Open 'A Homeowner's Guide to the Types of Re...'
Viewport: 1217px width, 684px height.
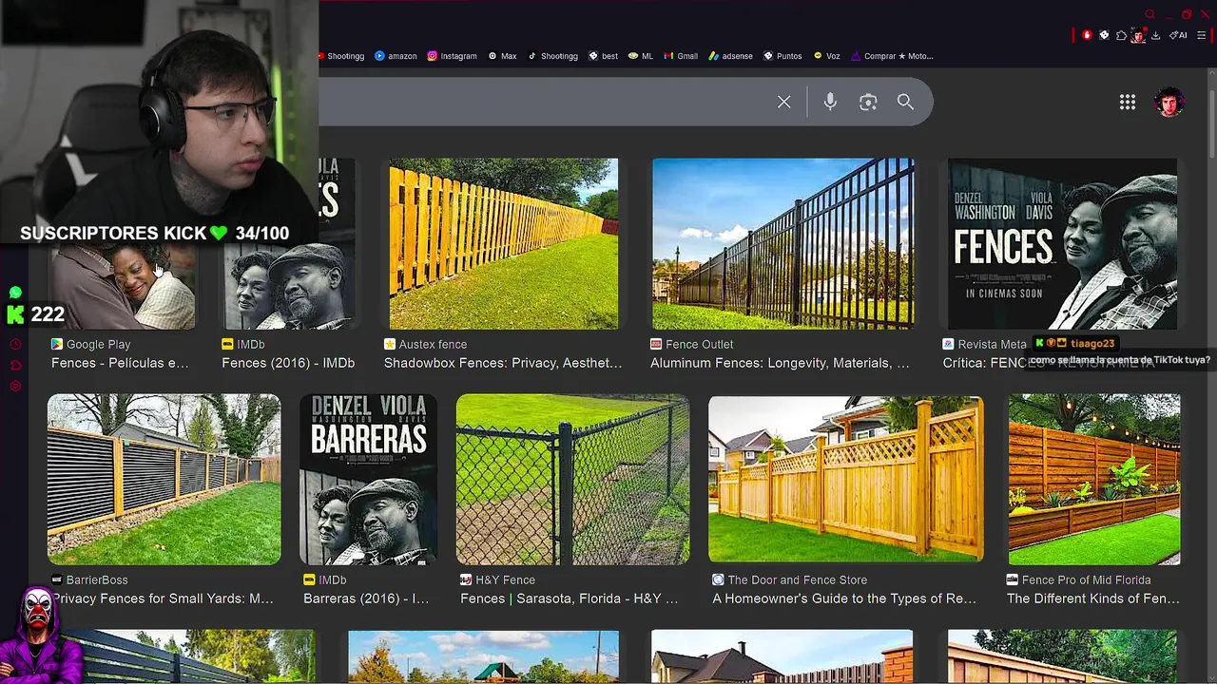click(844, 598)
